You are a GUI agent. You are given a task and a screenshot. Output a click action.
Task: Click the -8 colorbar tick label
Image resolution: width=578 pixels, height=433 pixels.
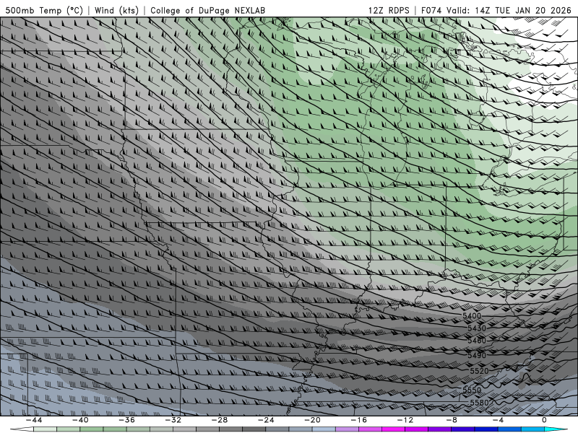pyautogui.click(x=452, y=420)
